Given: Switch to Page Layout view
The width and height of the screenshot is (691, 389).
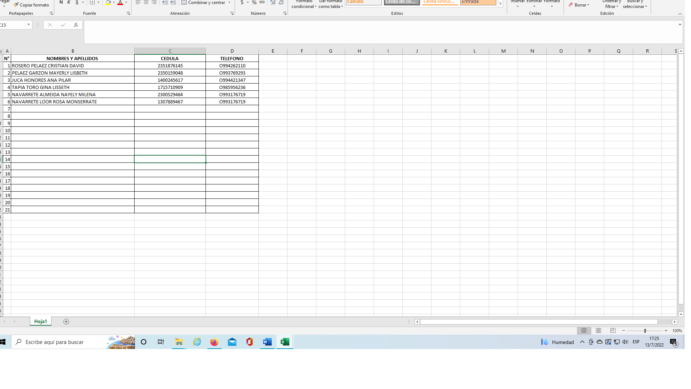Looking at the screenshot, I should coord(599,331).
